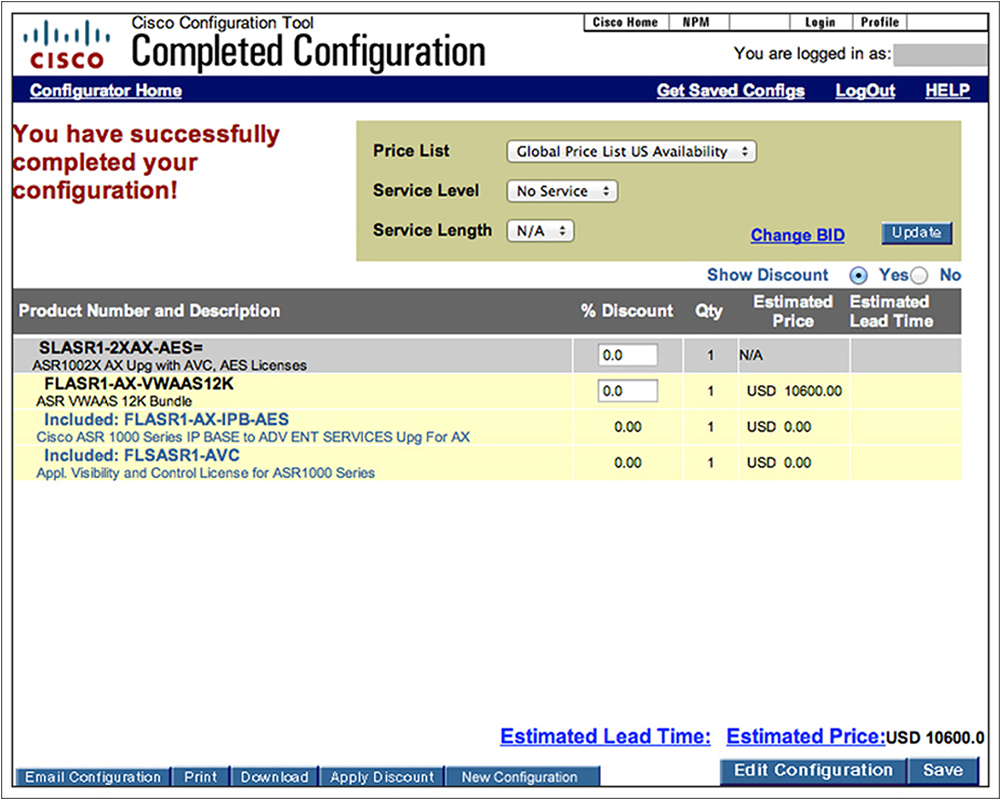
Task: Open the Profile tab
Action: tap(879, 22)
